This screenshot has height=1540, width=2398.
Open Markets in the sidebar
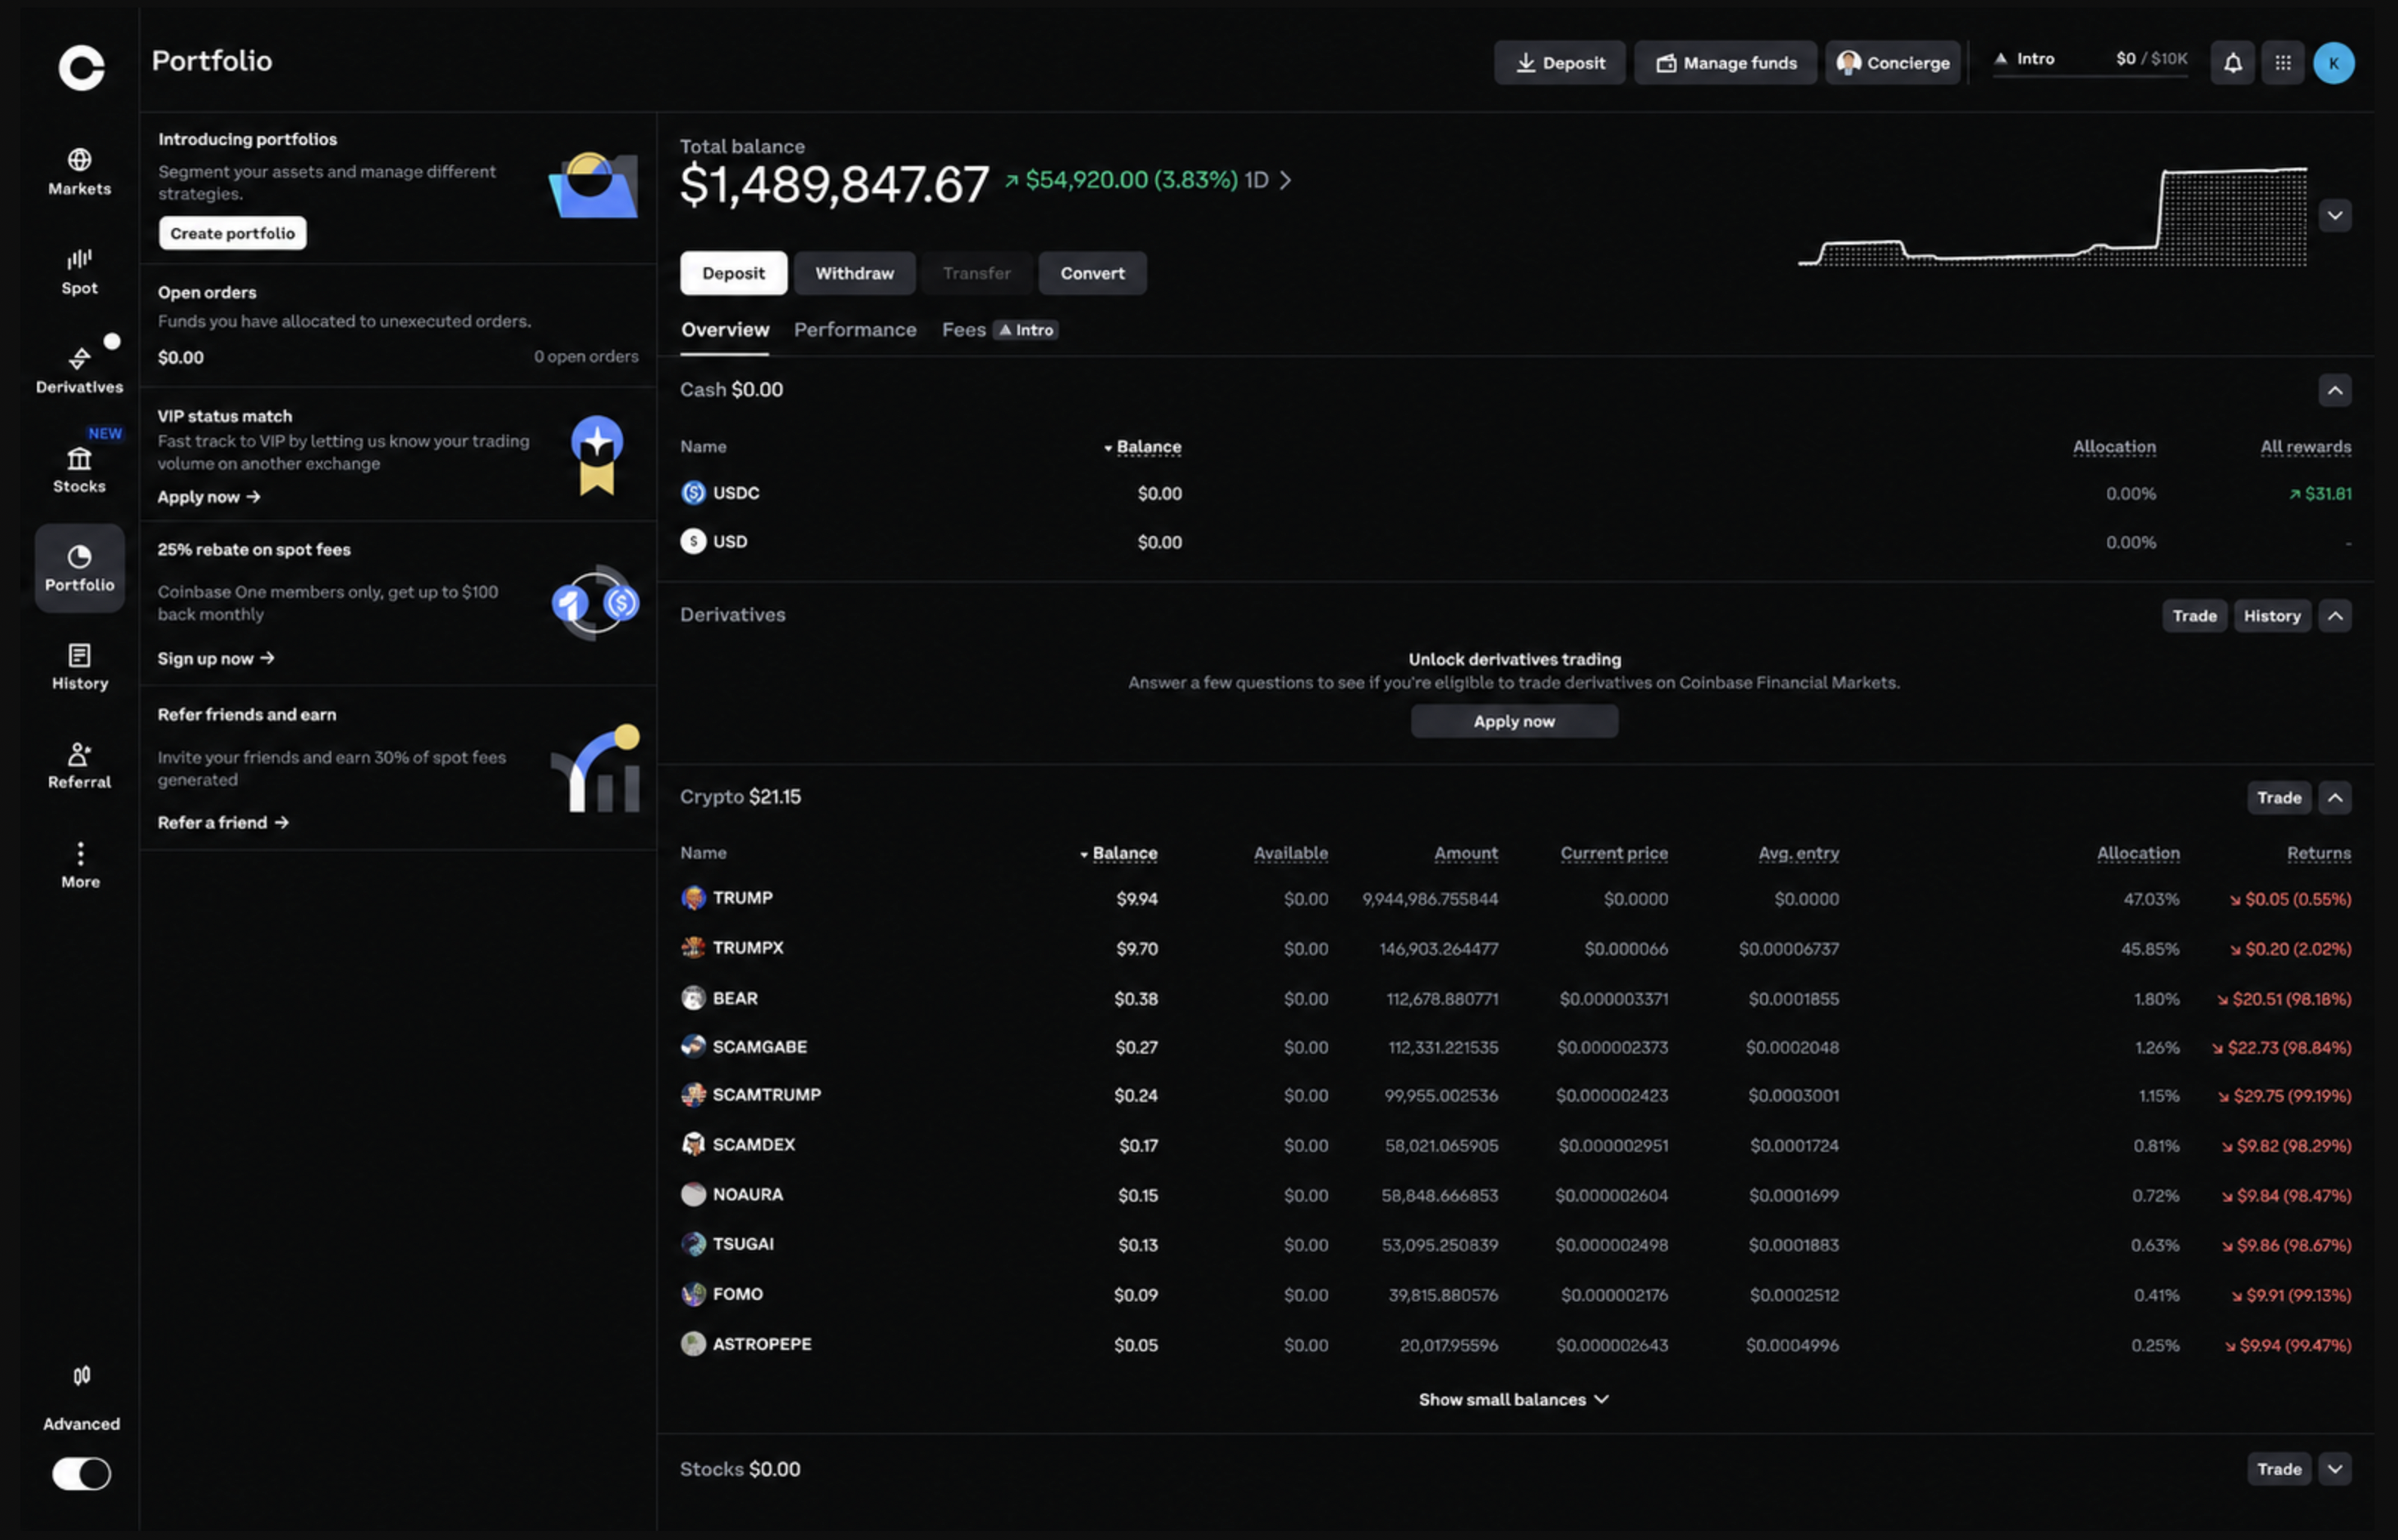point(80,172)
